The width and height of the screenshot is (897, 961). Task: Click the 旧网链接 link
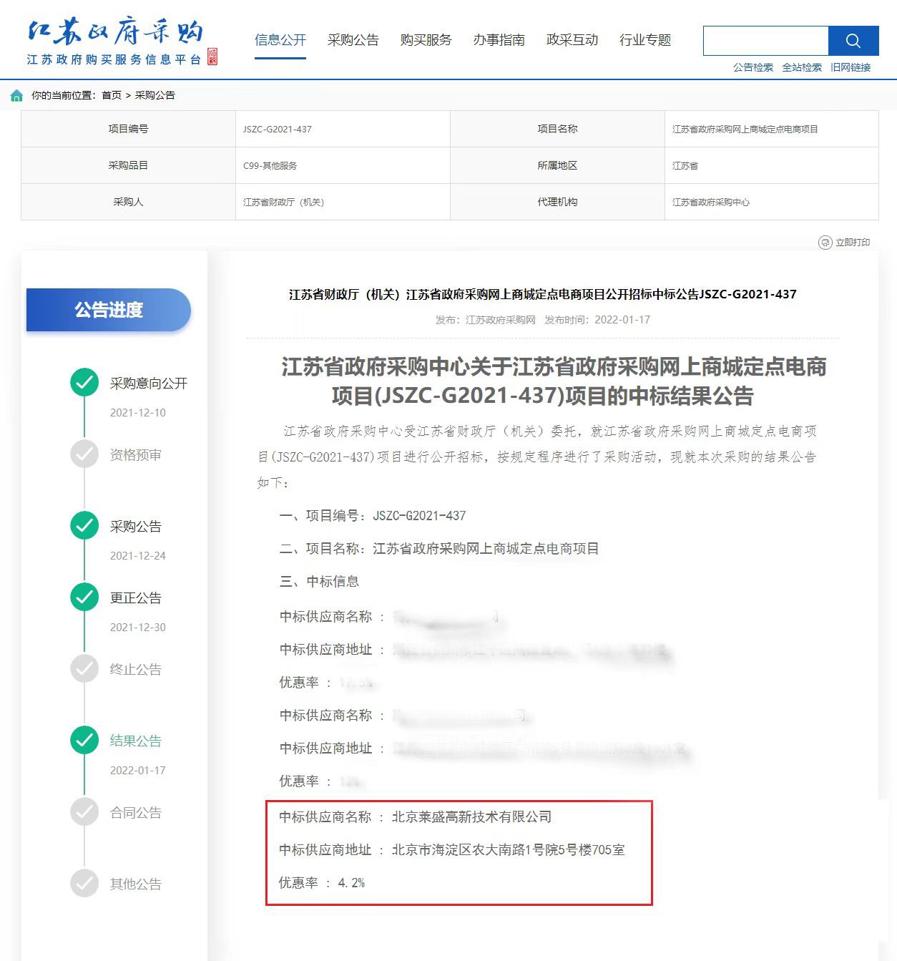(x=851, y=67)
